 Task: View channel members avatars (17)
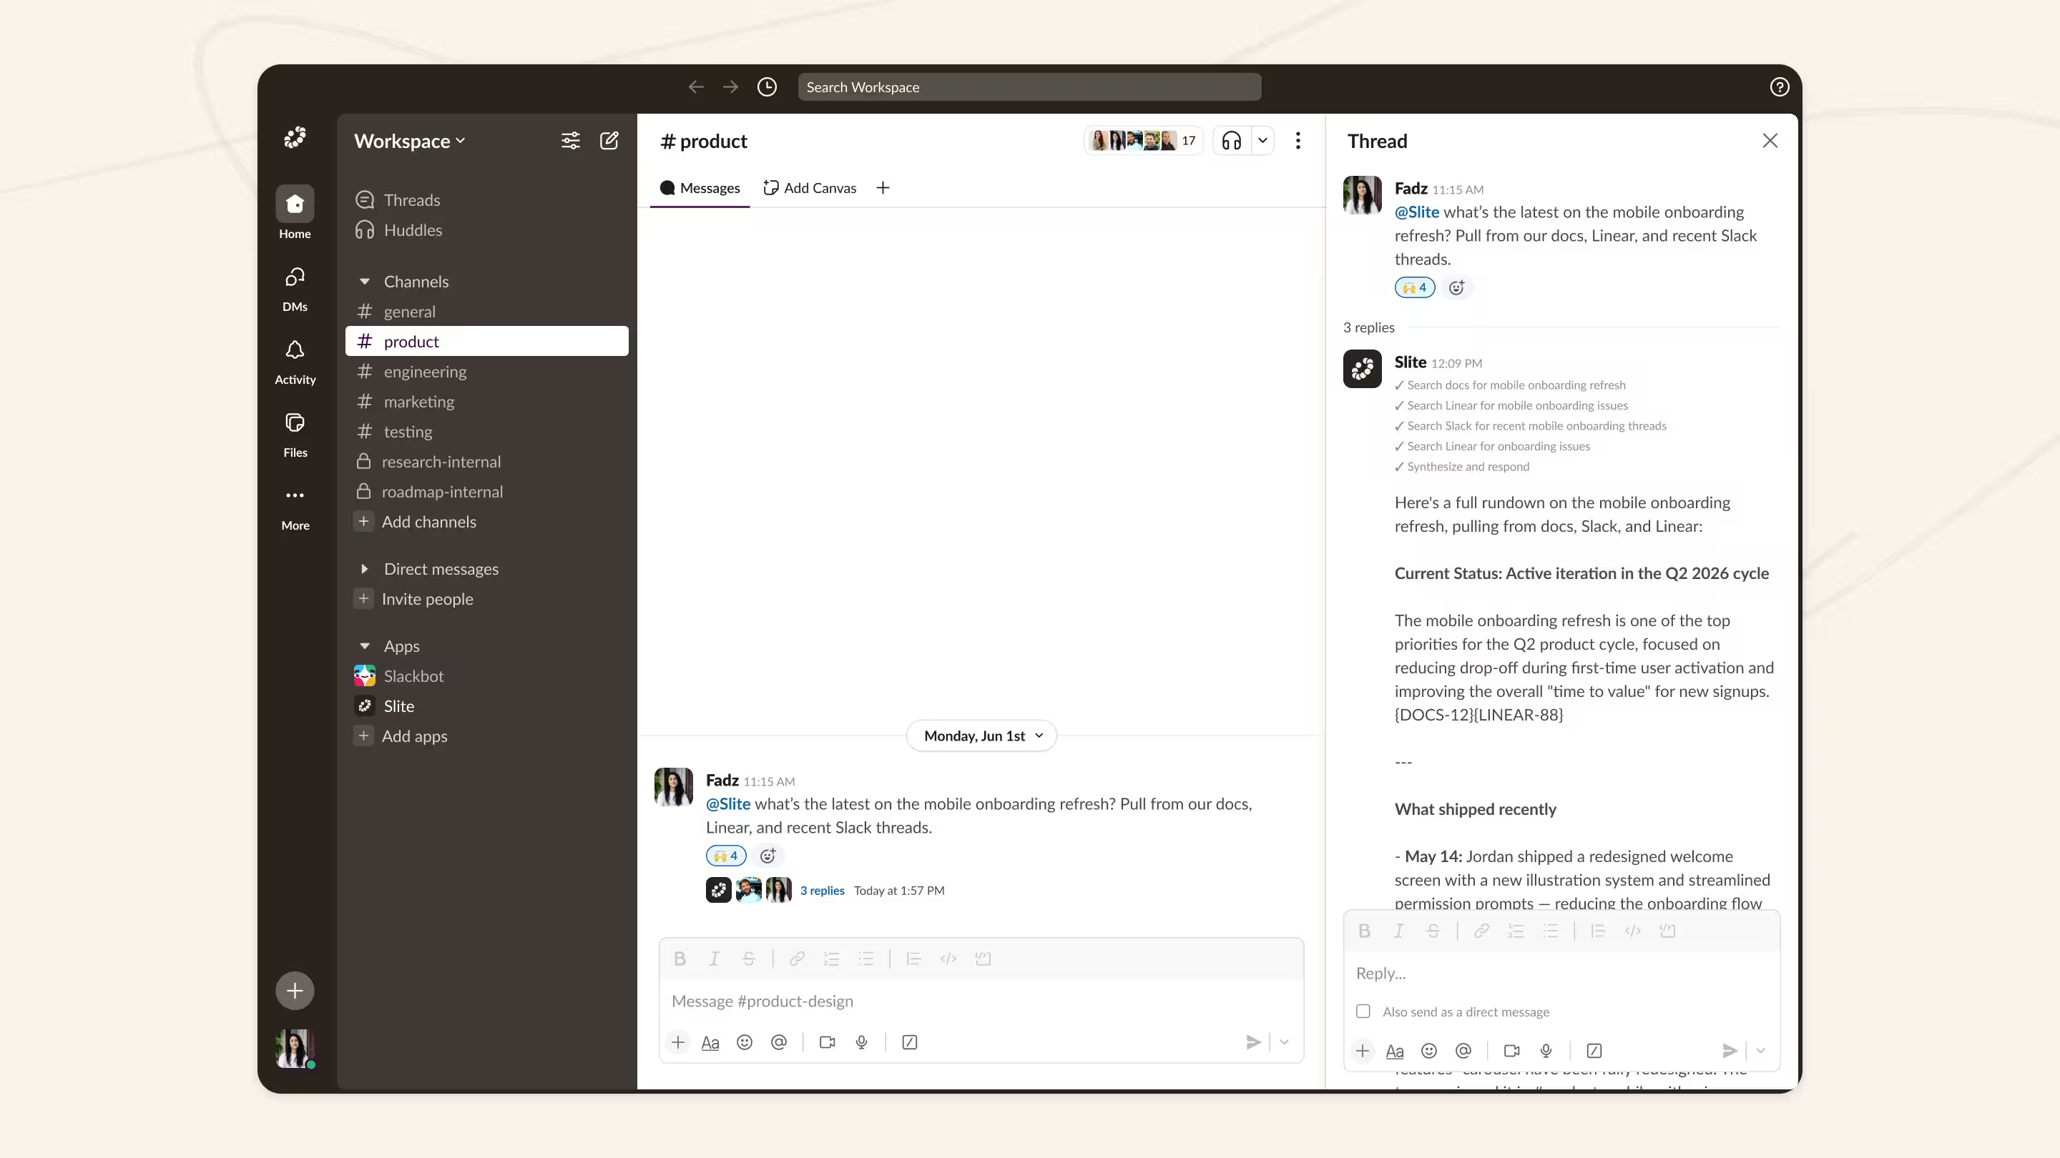pyautogui.click(x=1143, y=141)
